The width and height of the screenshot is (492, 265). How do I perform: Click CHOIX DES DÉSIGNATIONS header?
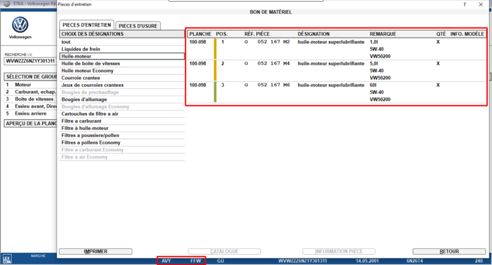tap(122, 34)
